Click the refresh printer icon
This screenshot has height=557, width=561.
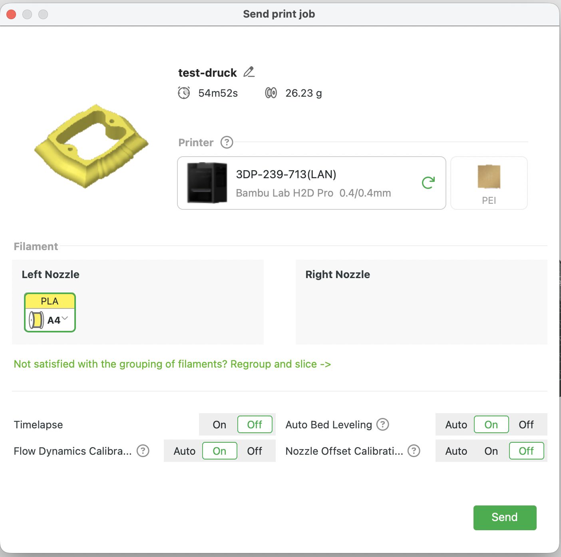click(x=428, y=183)
